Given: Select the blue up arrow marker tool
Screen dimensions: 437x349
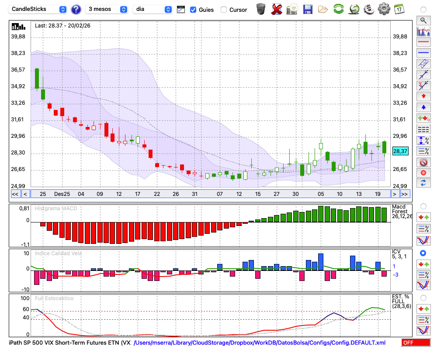Looking at the screenshot, I should [423, 107].
